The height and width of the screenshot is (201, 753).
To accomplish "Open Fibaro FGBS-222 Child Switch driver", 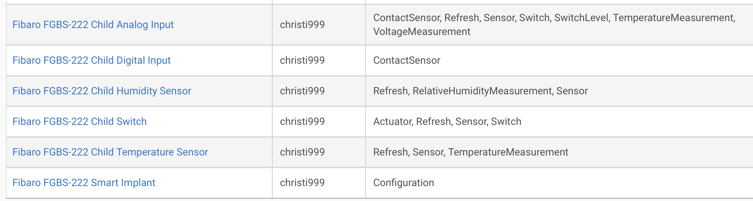I will [79, 122].
